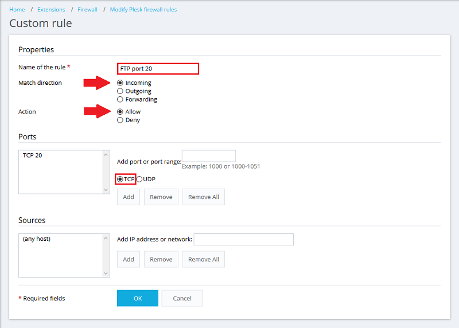The image size is (459, 328).
Task: Set action to Deny
Action: point(120,120)
